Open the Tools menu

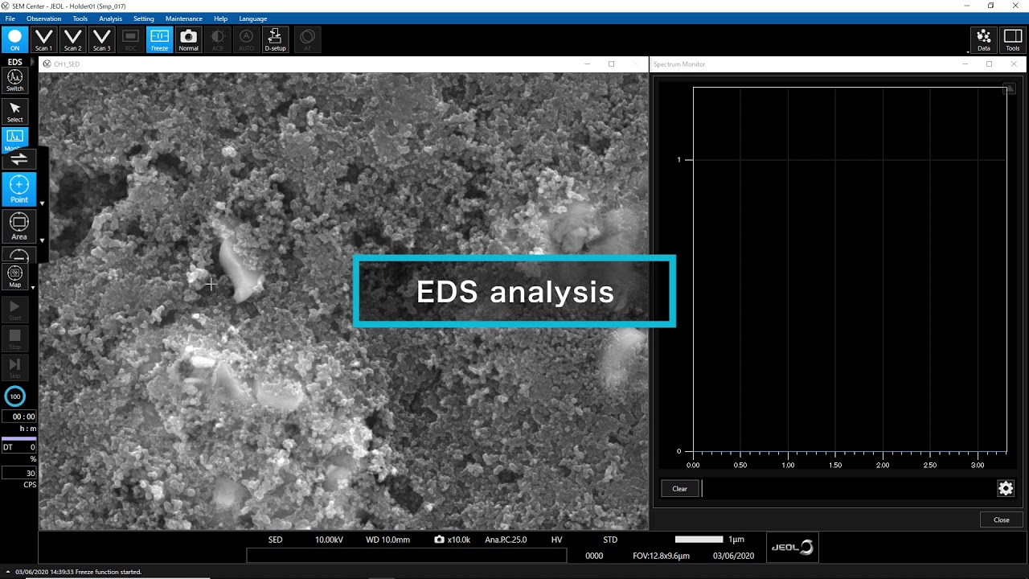pos(80,18)
